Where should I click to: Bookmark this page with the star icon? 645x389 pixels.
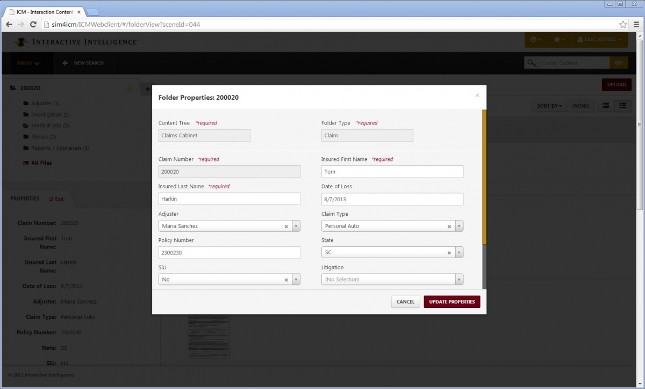click(x=623, y=25)
